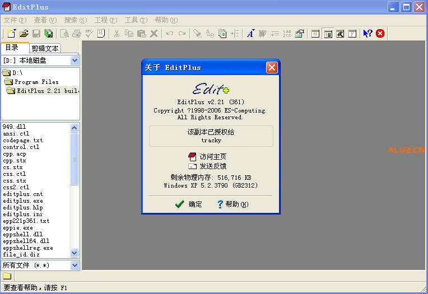Click the Cut scissors icon

(x=117, y=34)
